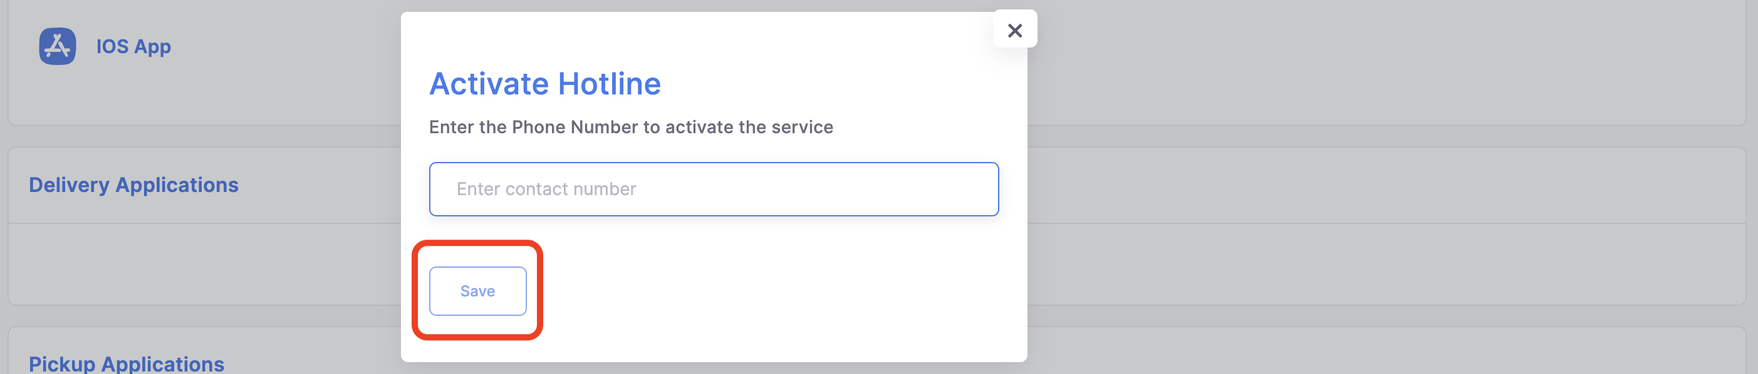This screenshot has height=374, width=1758.
Task: Focus the Enter contact number field
Action: pos(713,189)
